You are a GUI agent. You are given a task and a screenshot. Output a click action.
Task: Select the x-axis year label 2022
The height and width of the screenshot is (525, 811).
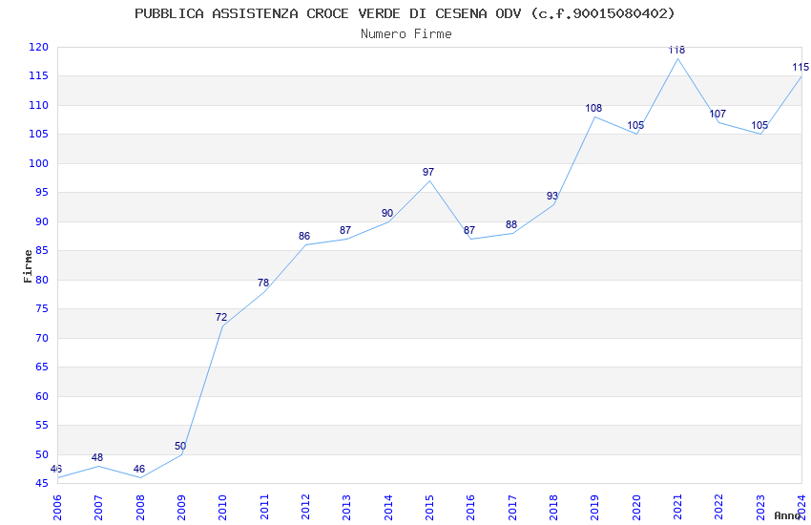tap(719, 508)
